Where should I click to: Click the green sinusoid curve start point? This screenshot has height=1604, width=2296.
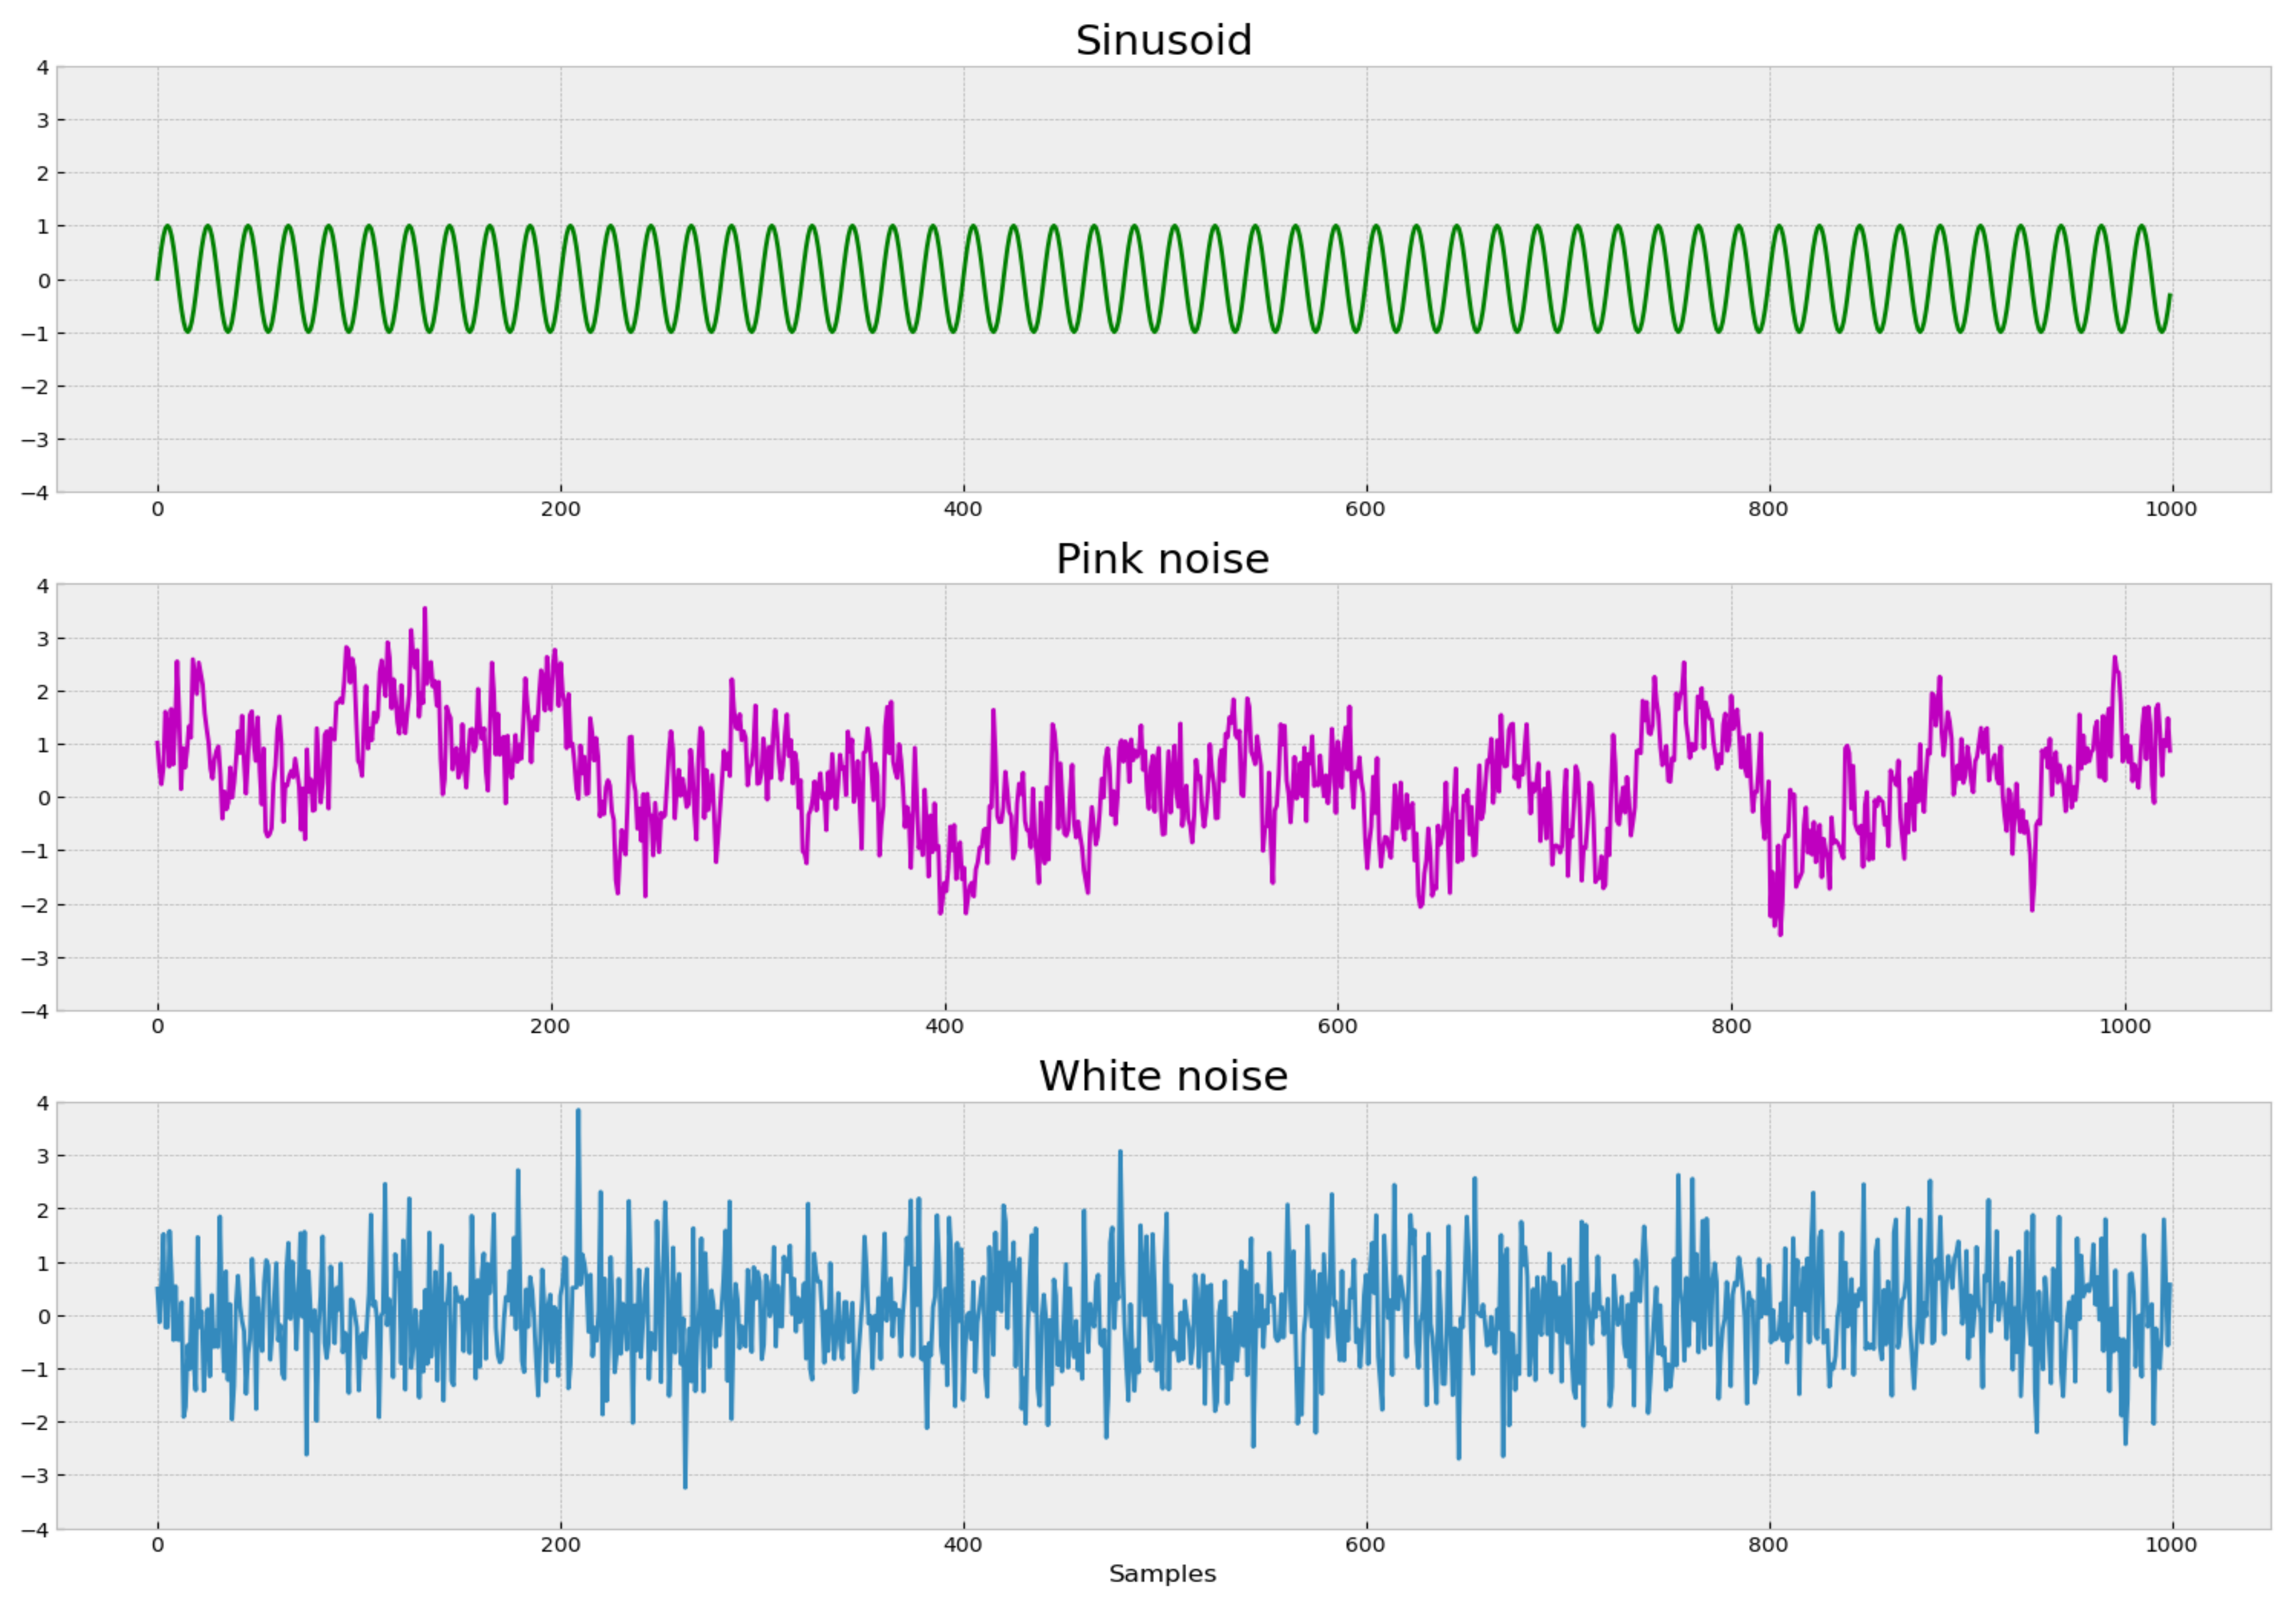158,279
